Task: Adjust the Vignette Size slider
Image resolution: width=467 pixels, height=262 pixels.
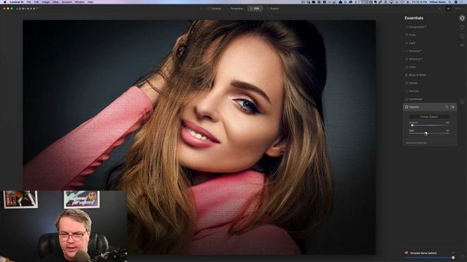Action: click(429, 134)
